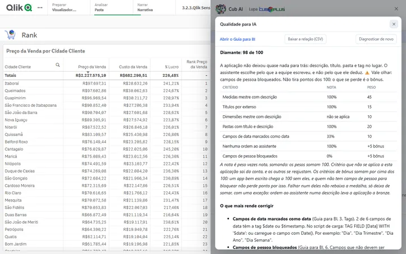Select Belford Roxo city
Image resolution: width=406 pixels, height=254 pixels.
point(16,142)
